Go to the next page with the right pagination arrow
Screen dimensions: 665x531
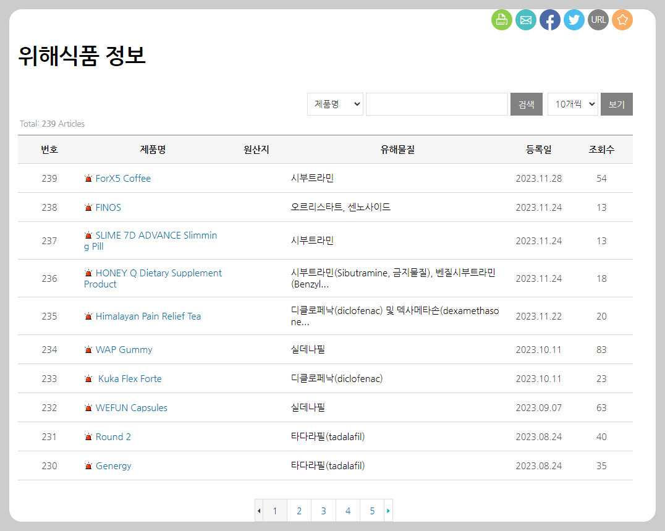[x=389, y=511]
